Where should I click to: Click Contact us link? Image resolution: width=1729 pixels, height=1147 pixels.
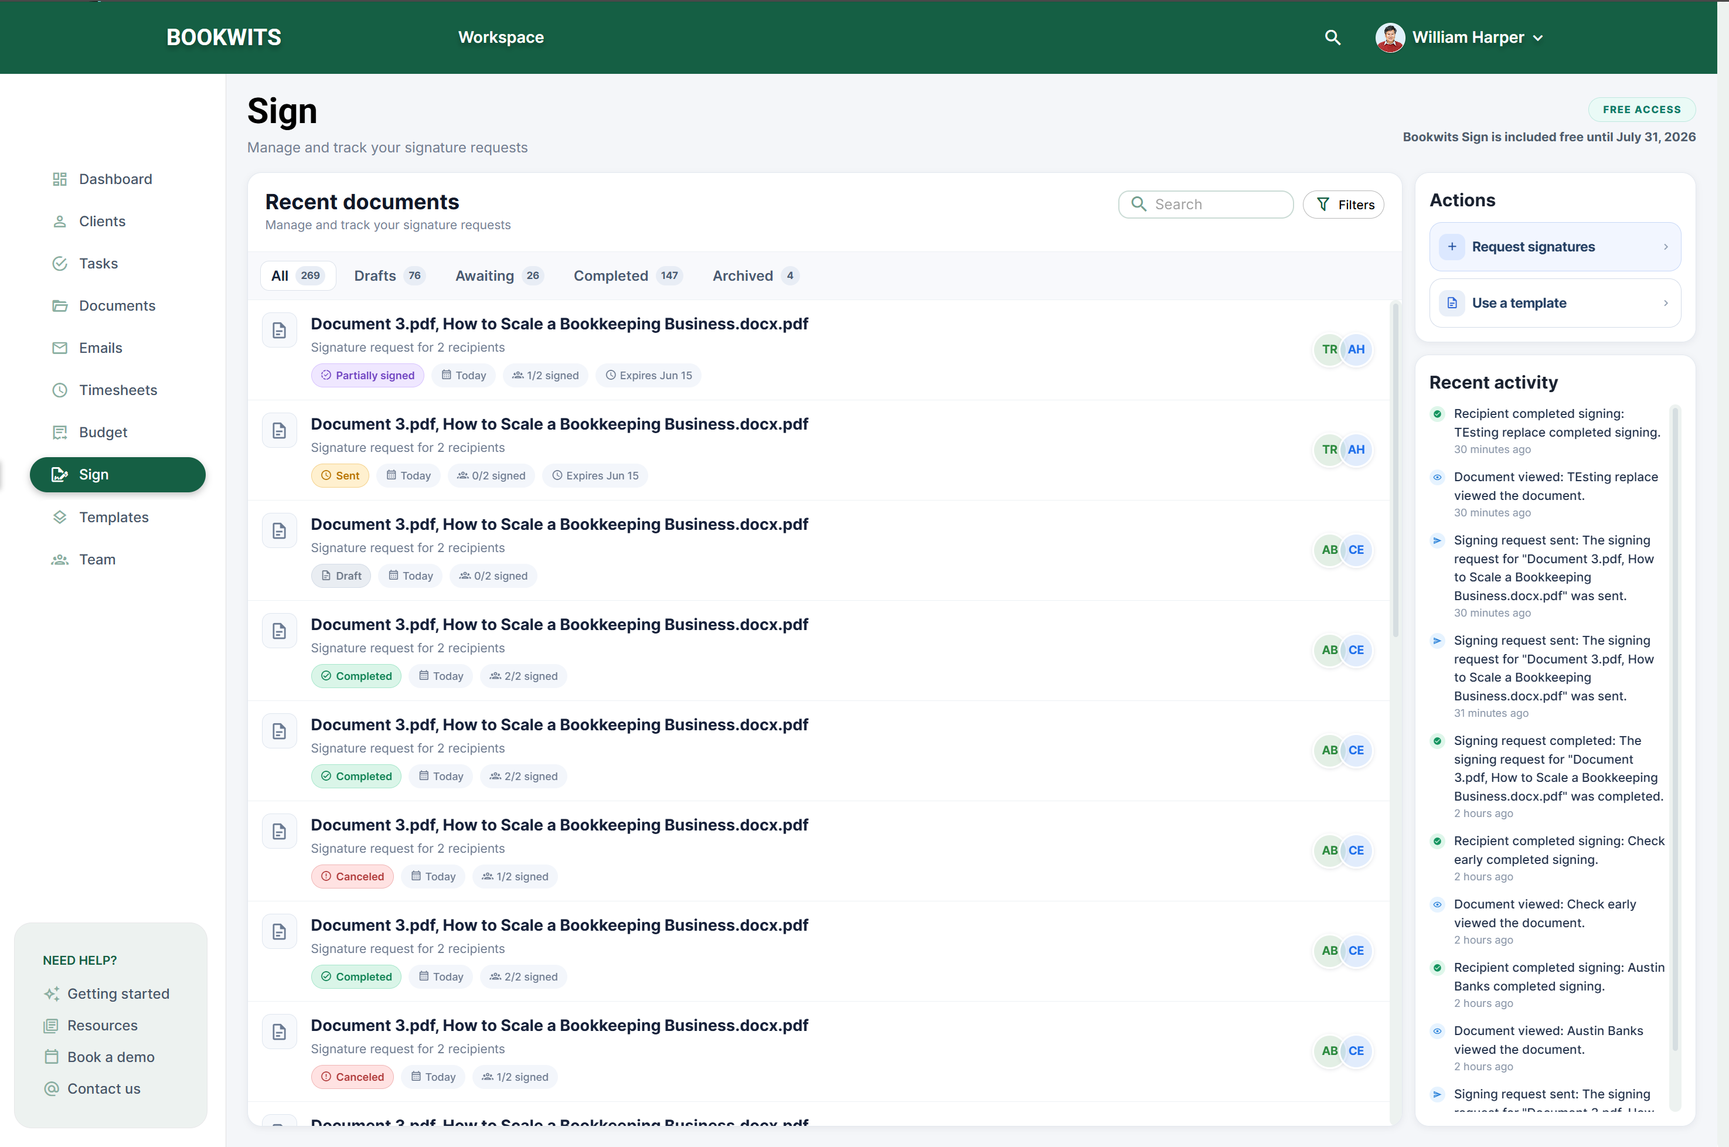click(92, 1088)
